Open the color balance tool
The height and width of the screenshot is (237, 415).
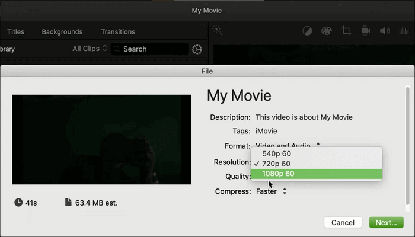pyautogui.click(x=307, y=31)
